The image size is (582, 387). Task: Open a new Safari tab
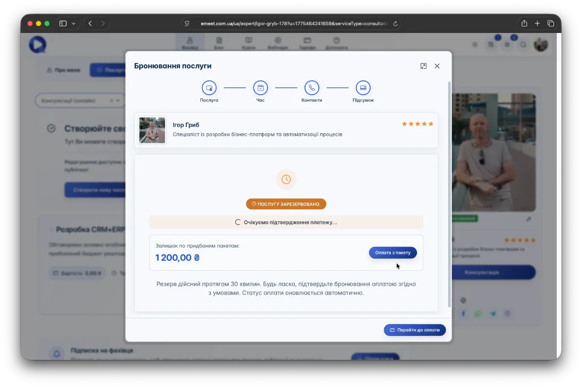click(x=537, y=23)
